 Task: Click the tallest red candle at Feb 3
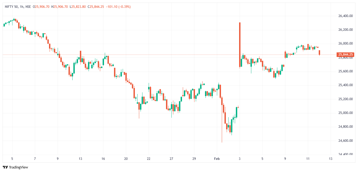click(240, 45)
